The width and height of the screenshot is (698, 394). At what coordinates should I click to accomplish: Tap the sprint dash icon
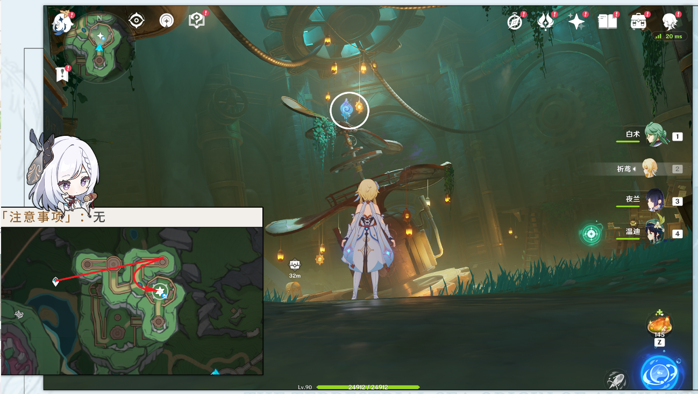[x=616, y=379]
